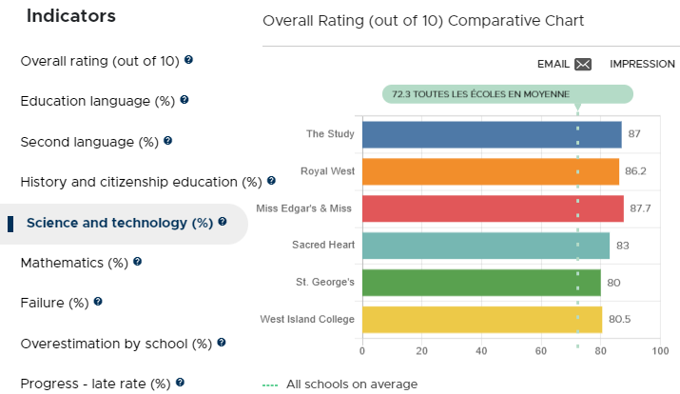Viewport: 680px width, 394px height.
Task: Click the EMAIL link text
Action: click(554, 64)
